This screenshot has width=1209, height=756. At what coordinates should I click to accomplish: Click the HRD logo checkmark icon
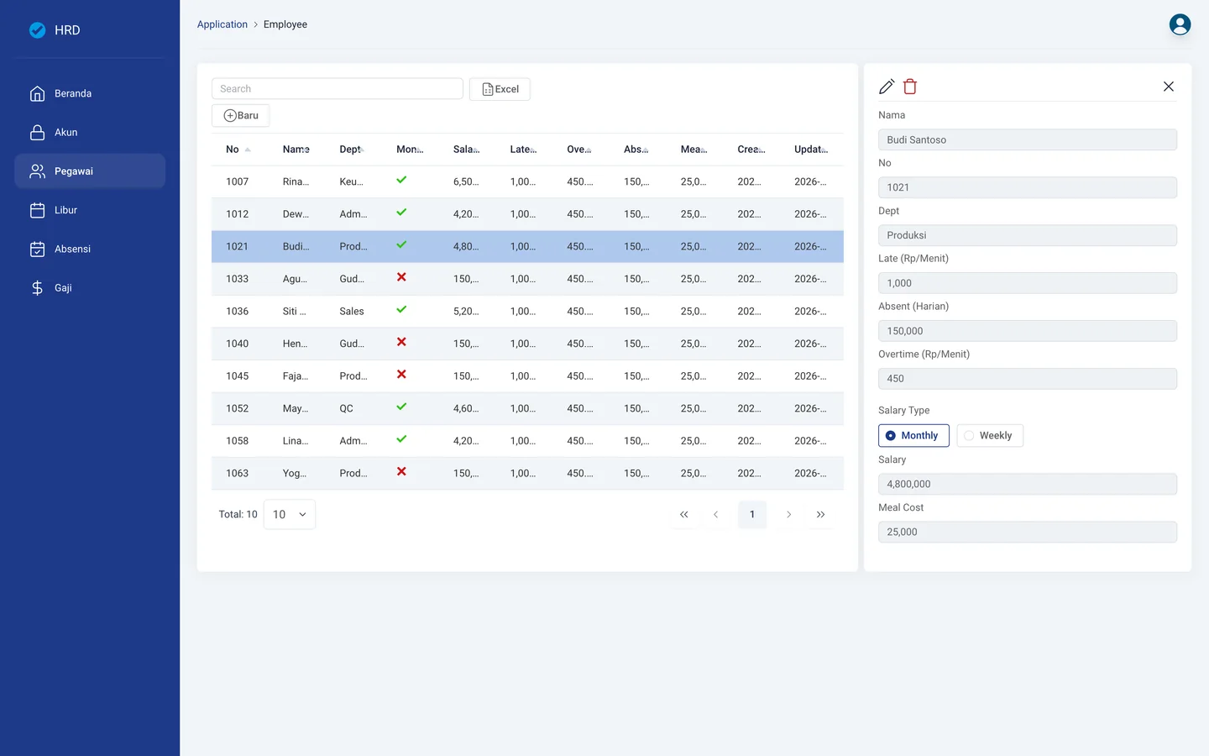[38, 30]
